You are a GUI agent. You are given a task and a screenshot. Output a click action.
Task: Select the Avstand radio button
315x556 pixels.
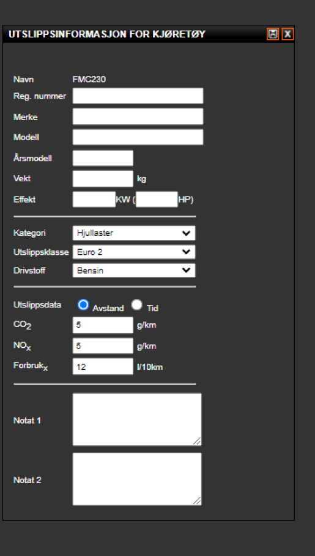pos(83,304)
